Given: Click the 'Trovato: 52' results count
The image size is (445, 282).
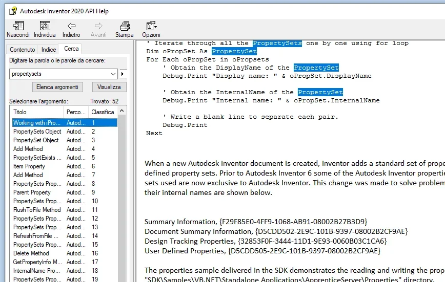Looking at the screenshot, I should pos(105,101).
